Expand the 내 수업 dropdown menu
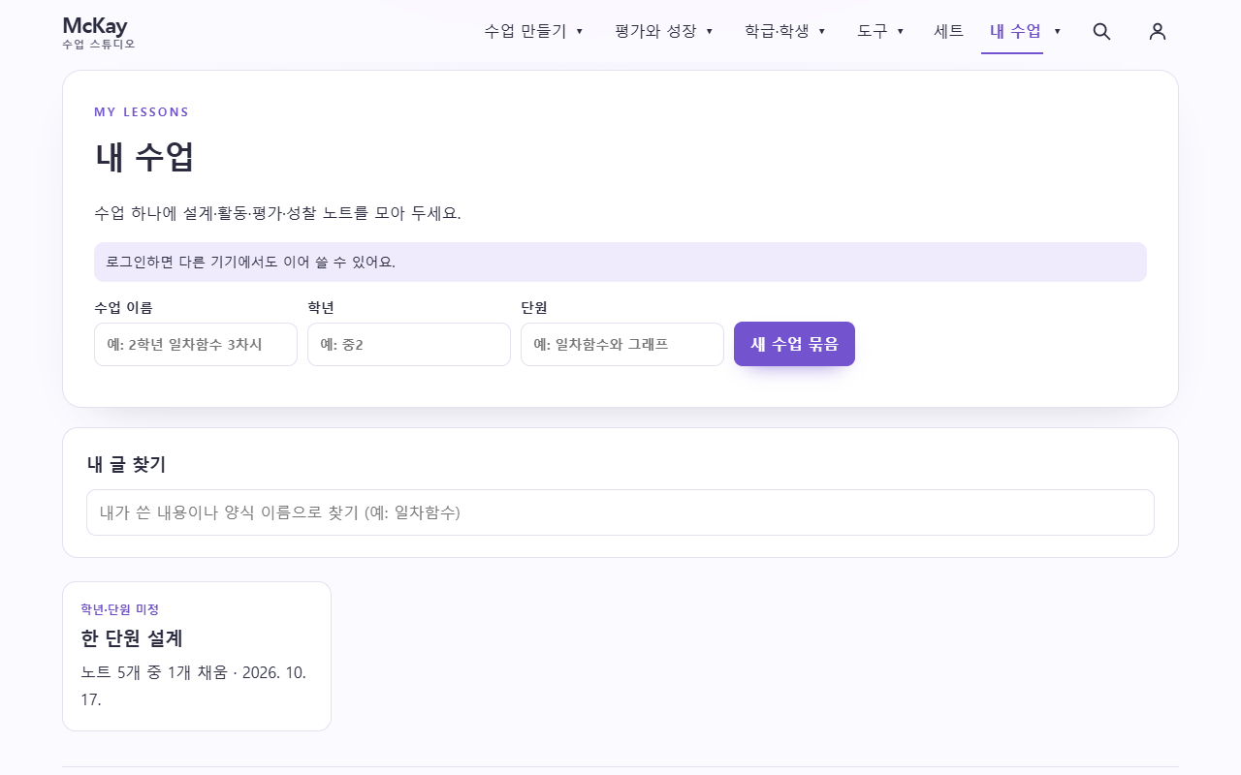The height and width of the screenshot is (775, 1241). pos(1057,31)
